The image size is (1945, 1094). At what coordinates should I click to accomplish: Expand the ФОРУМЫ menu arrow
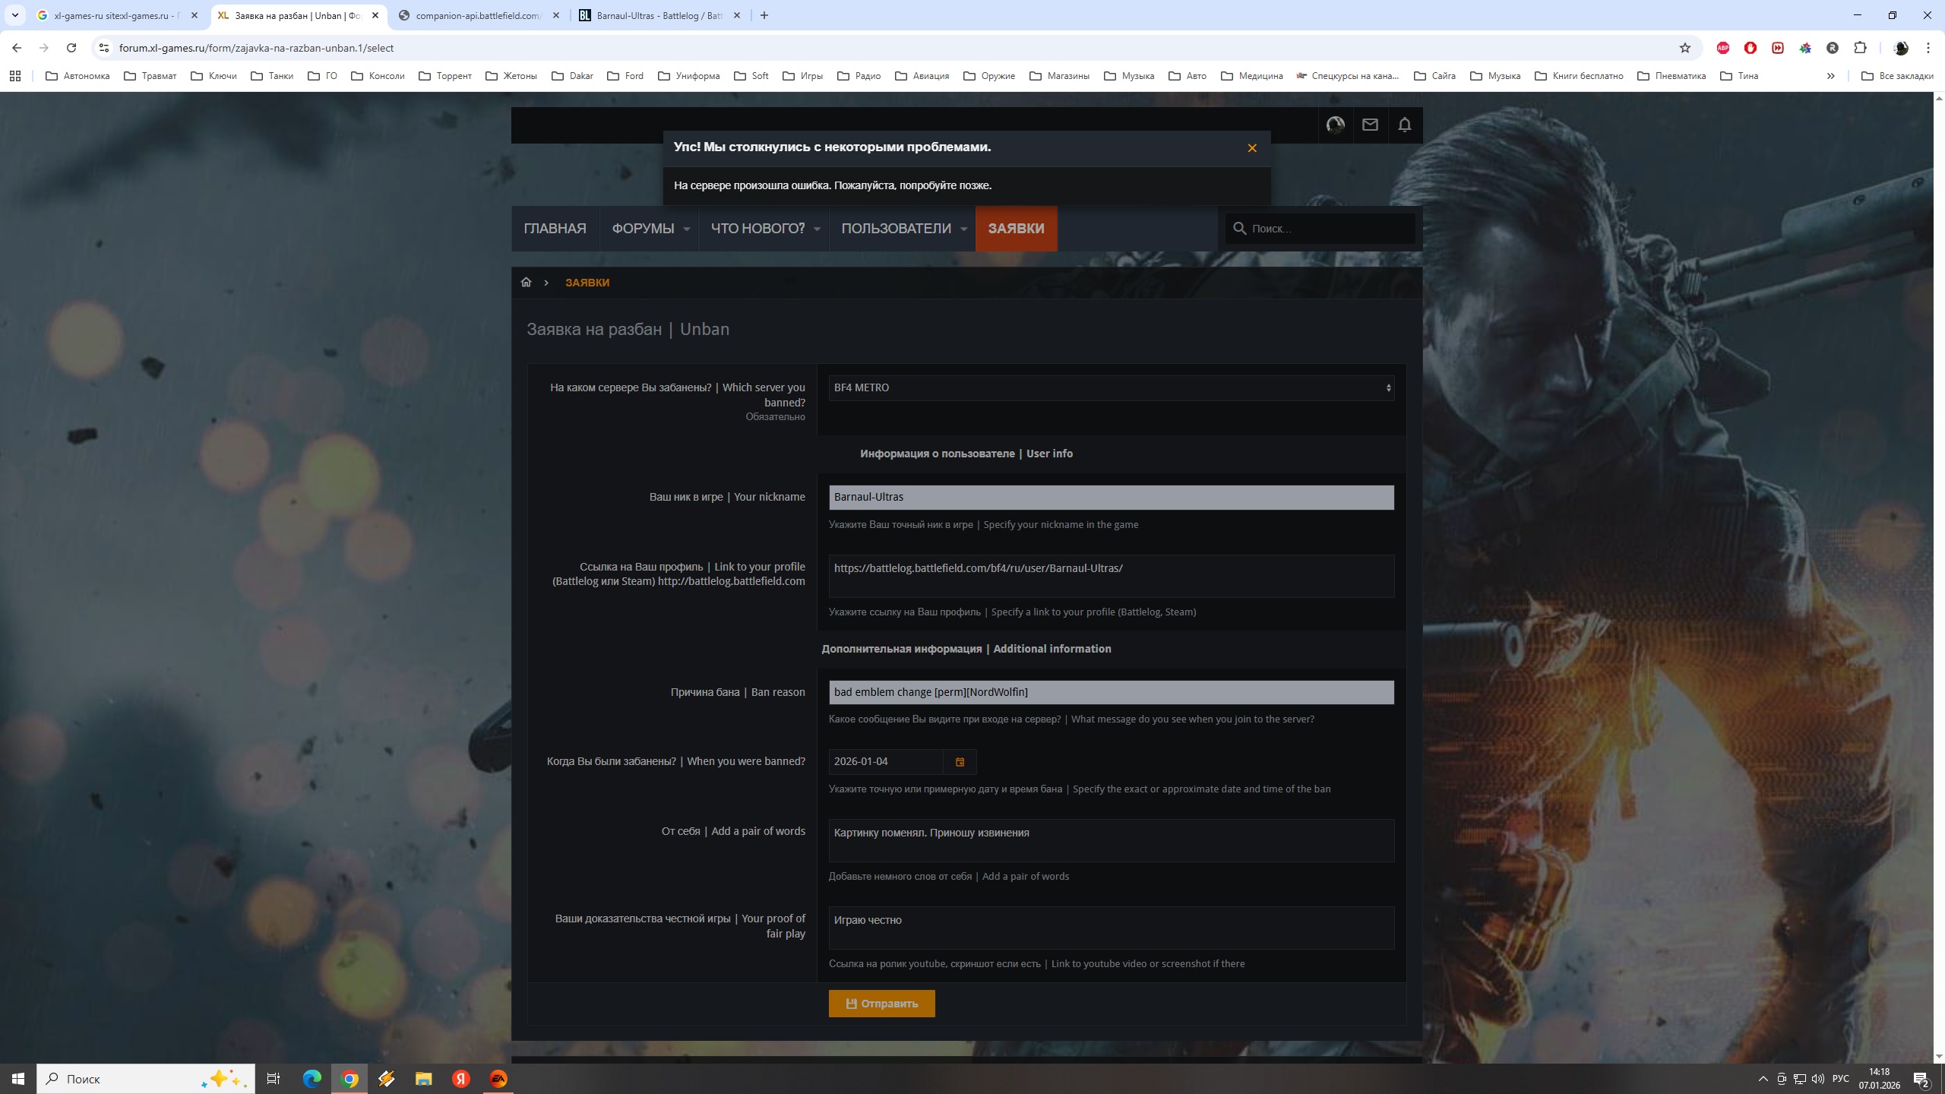tap(686, 229)
